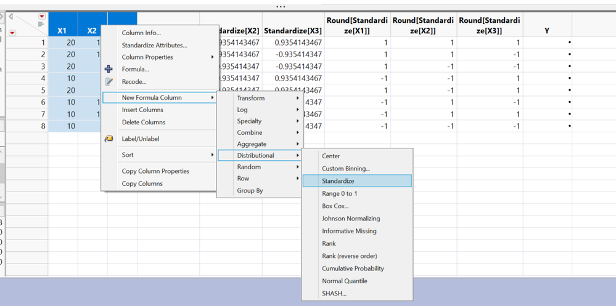Select the Round[Standardize[X2]] column header
Viewport: 616px width, 306px height.
[x=424, y=25]
